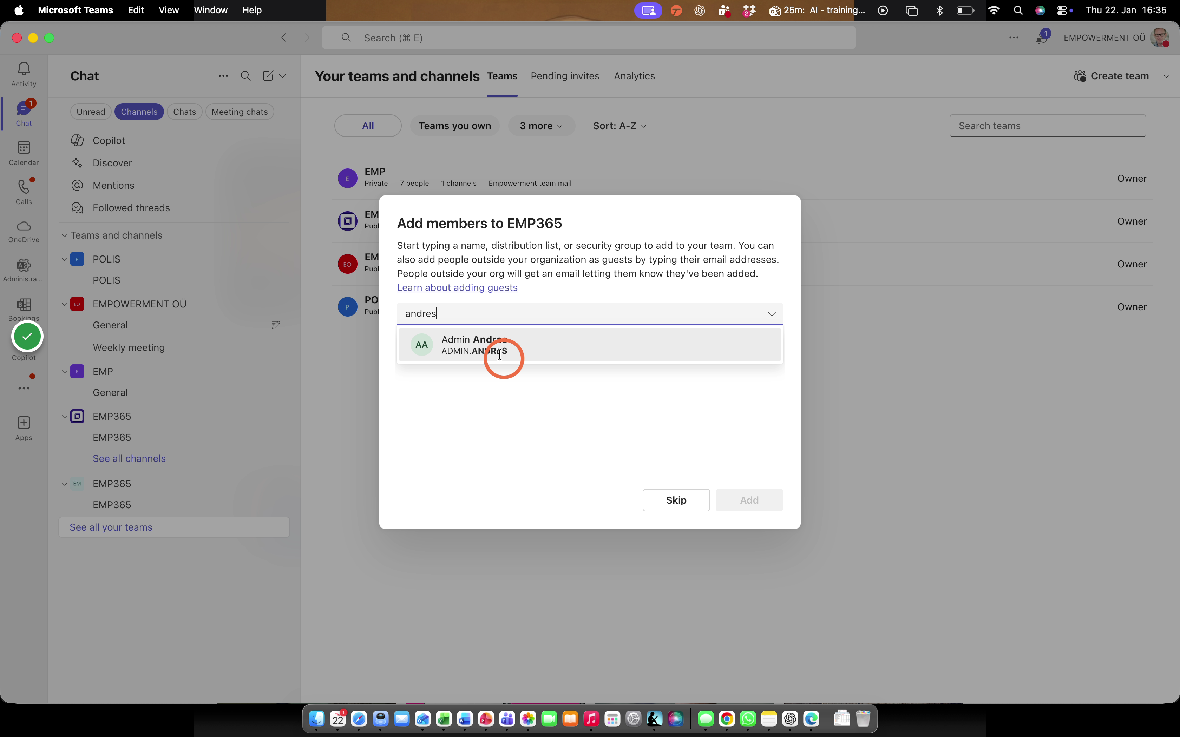The width and height of the screenshot is (1180, 737).
Task: Open Learn about adding guests link
Action: [x=457, y=287]
